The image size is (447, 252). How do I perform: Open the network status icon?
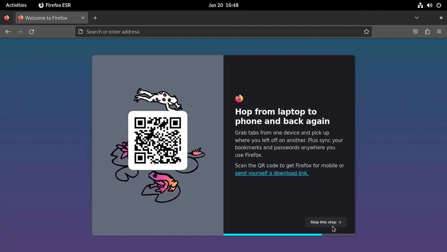tap(420, 5)
